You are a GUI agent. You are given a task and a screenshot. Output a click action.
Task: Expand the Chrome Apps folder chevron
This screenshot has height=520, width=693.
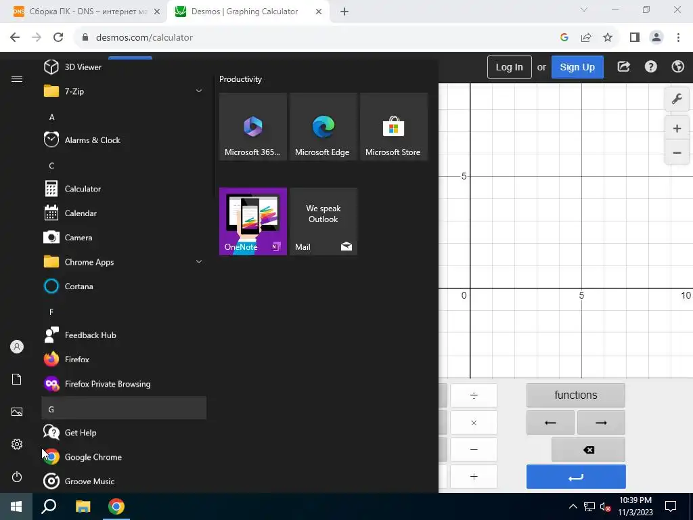click(x=199, y=262)
